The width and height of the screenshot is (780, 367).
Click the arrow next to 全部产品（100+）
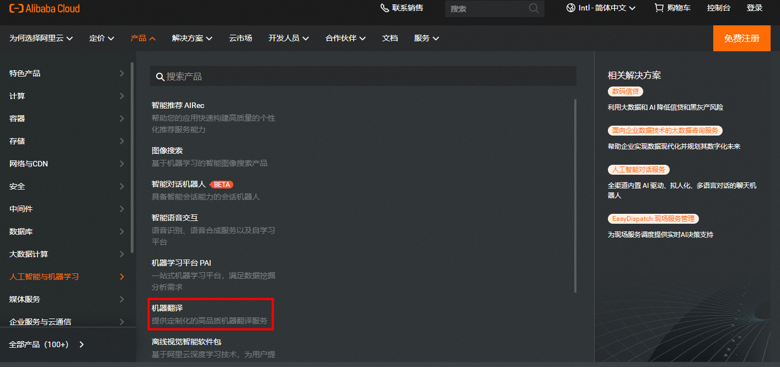(x=82, y=344)
